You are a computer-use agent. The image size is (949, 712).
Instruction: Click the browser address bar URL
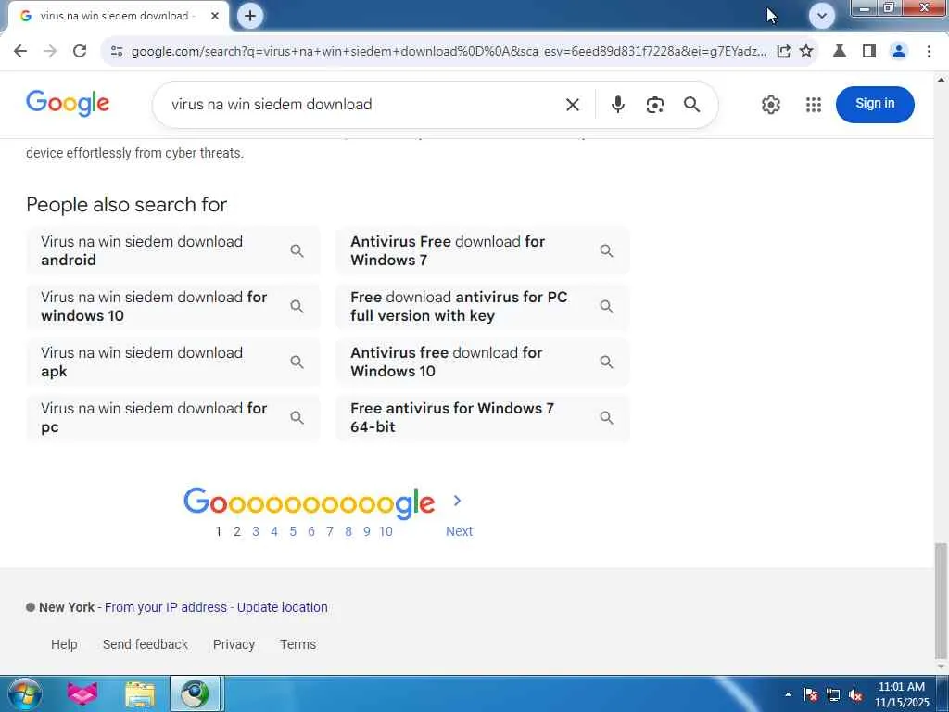pyautogui.click(x=449, y=52)
